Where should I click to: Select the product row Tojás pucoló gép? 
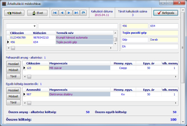(x=60, y=42)
